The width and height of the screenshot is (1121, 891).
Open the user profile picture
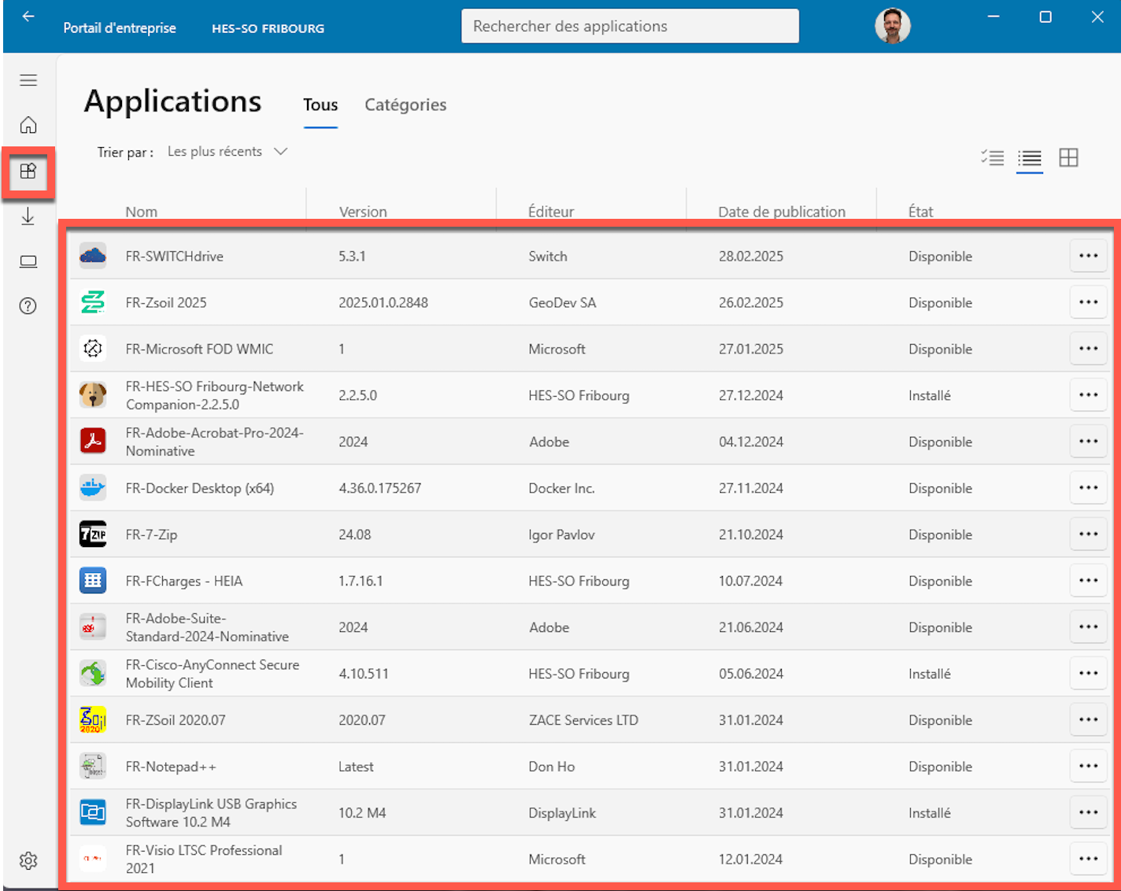coord(893,26)
